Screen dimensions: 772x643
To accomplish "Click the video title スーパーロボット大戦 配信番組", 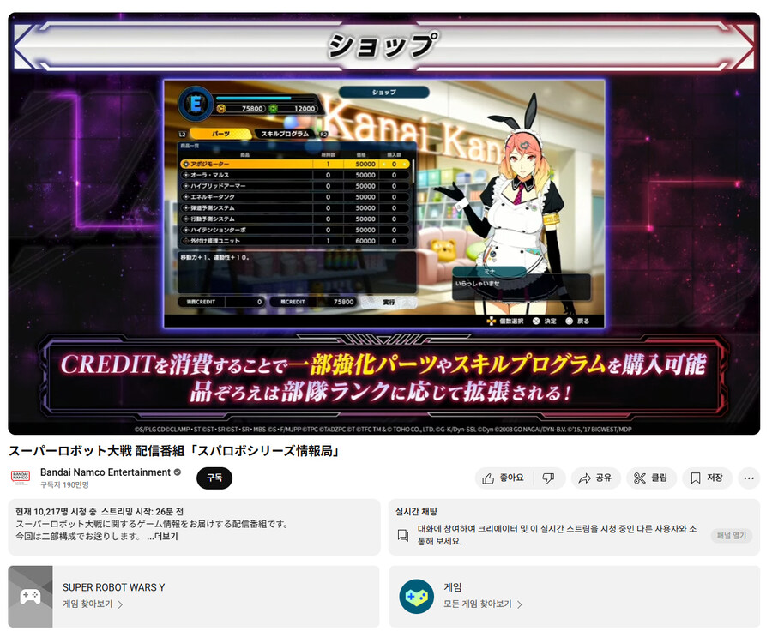I will tap(174, 451).
